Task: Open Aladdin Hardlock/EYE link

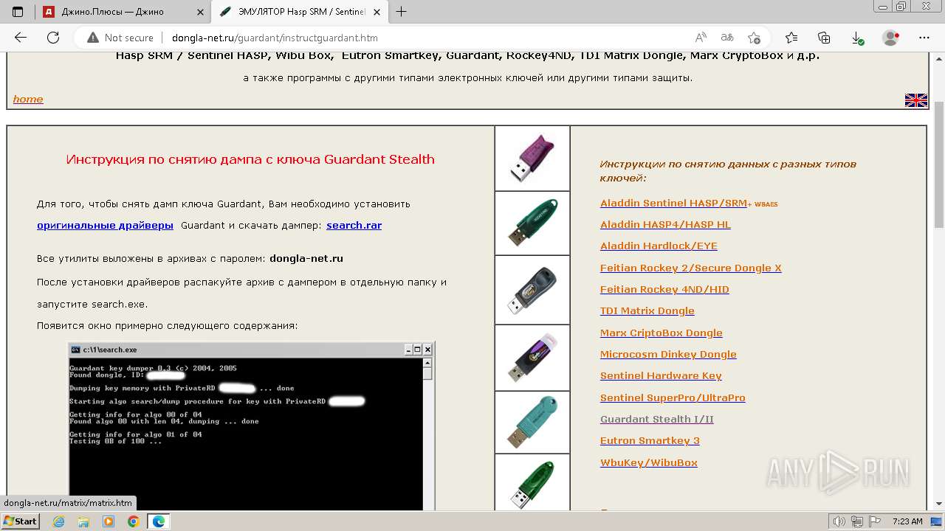Action: click(659, 246)
